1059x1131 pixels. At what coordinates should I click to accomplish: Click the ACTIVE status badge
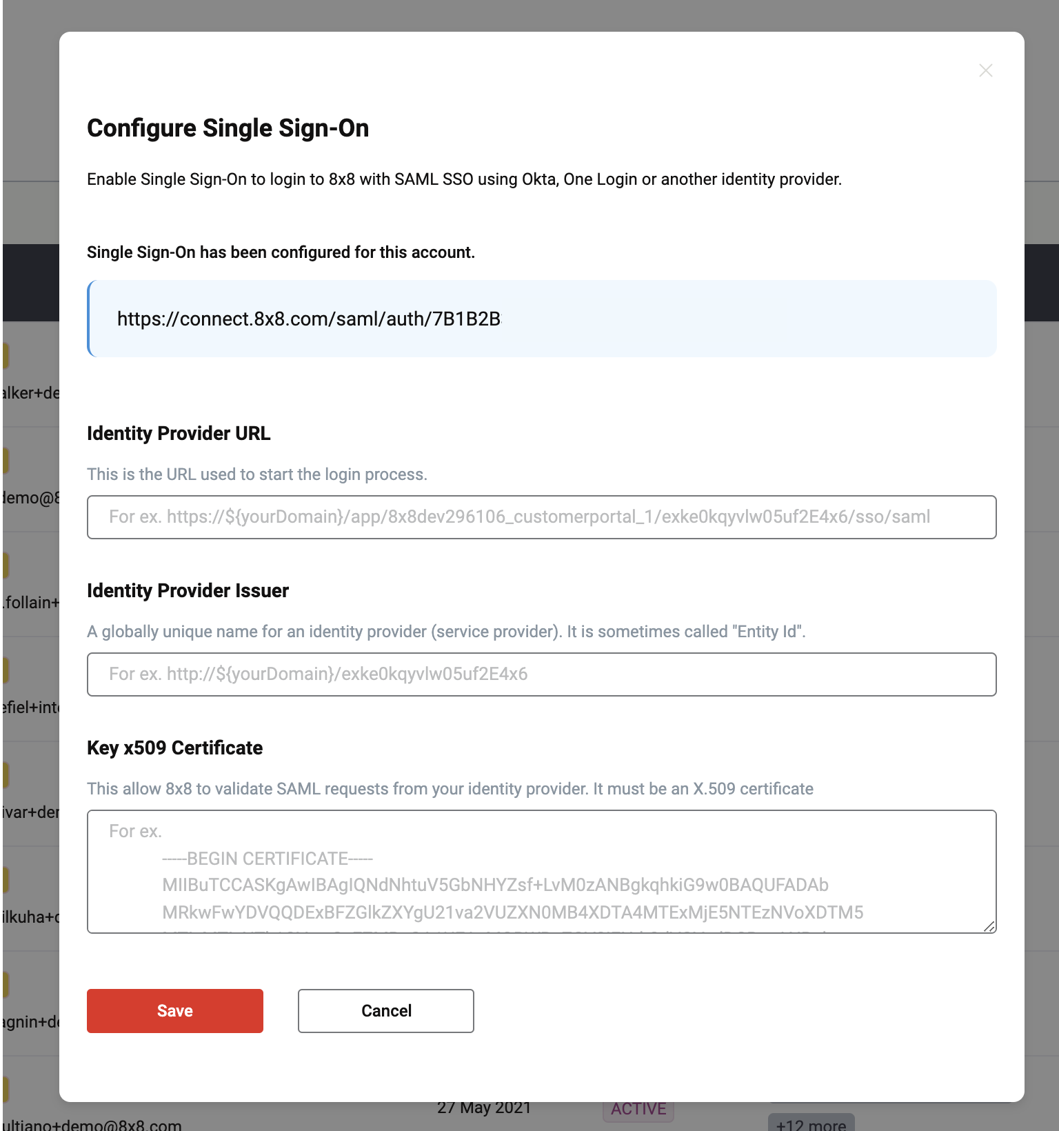[x=638, y=1110]
